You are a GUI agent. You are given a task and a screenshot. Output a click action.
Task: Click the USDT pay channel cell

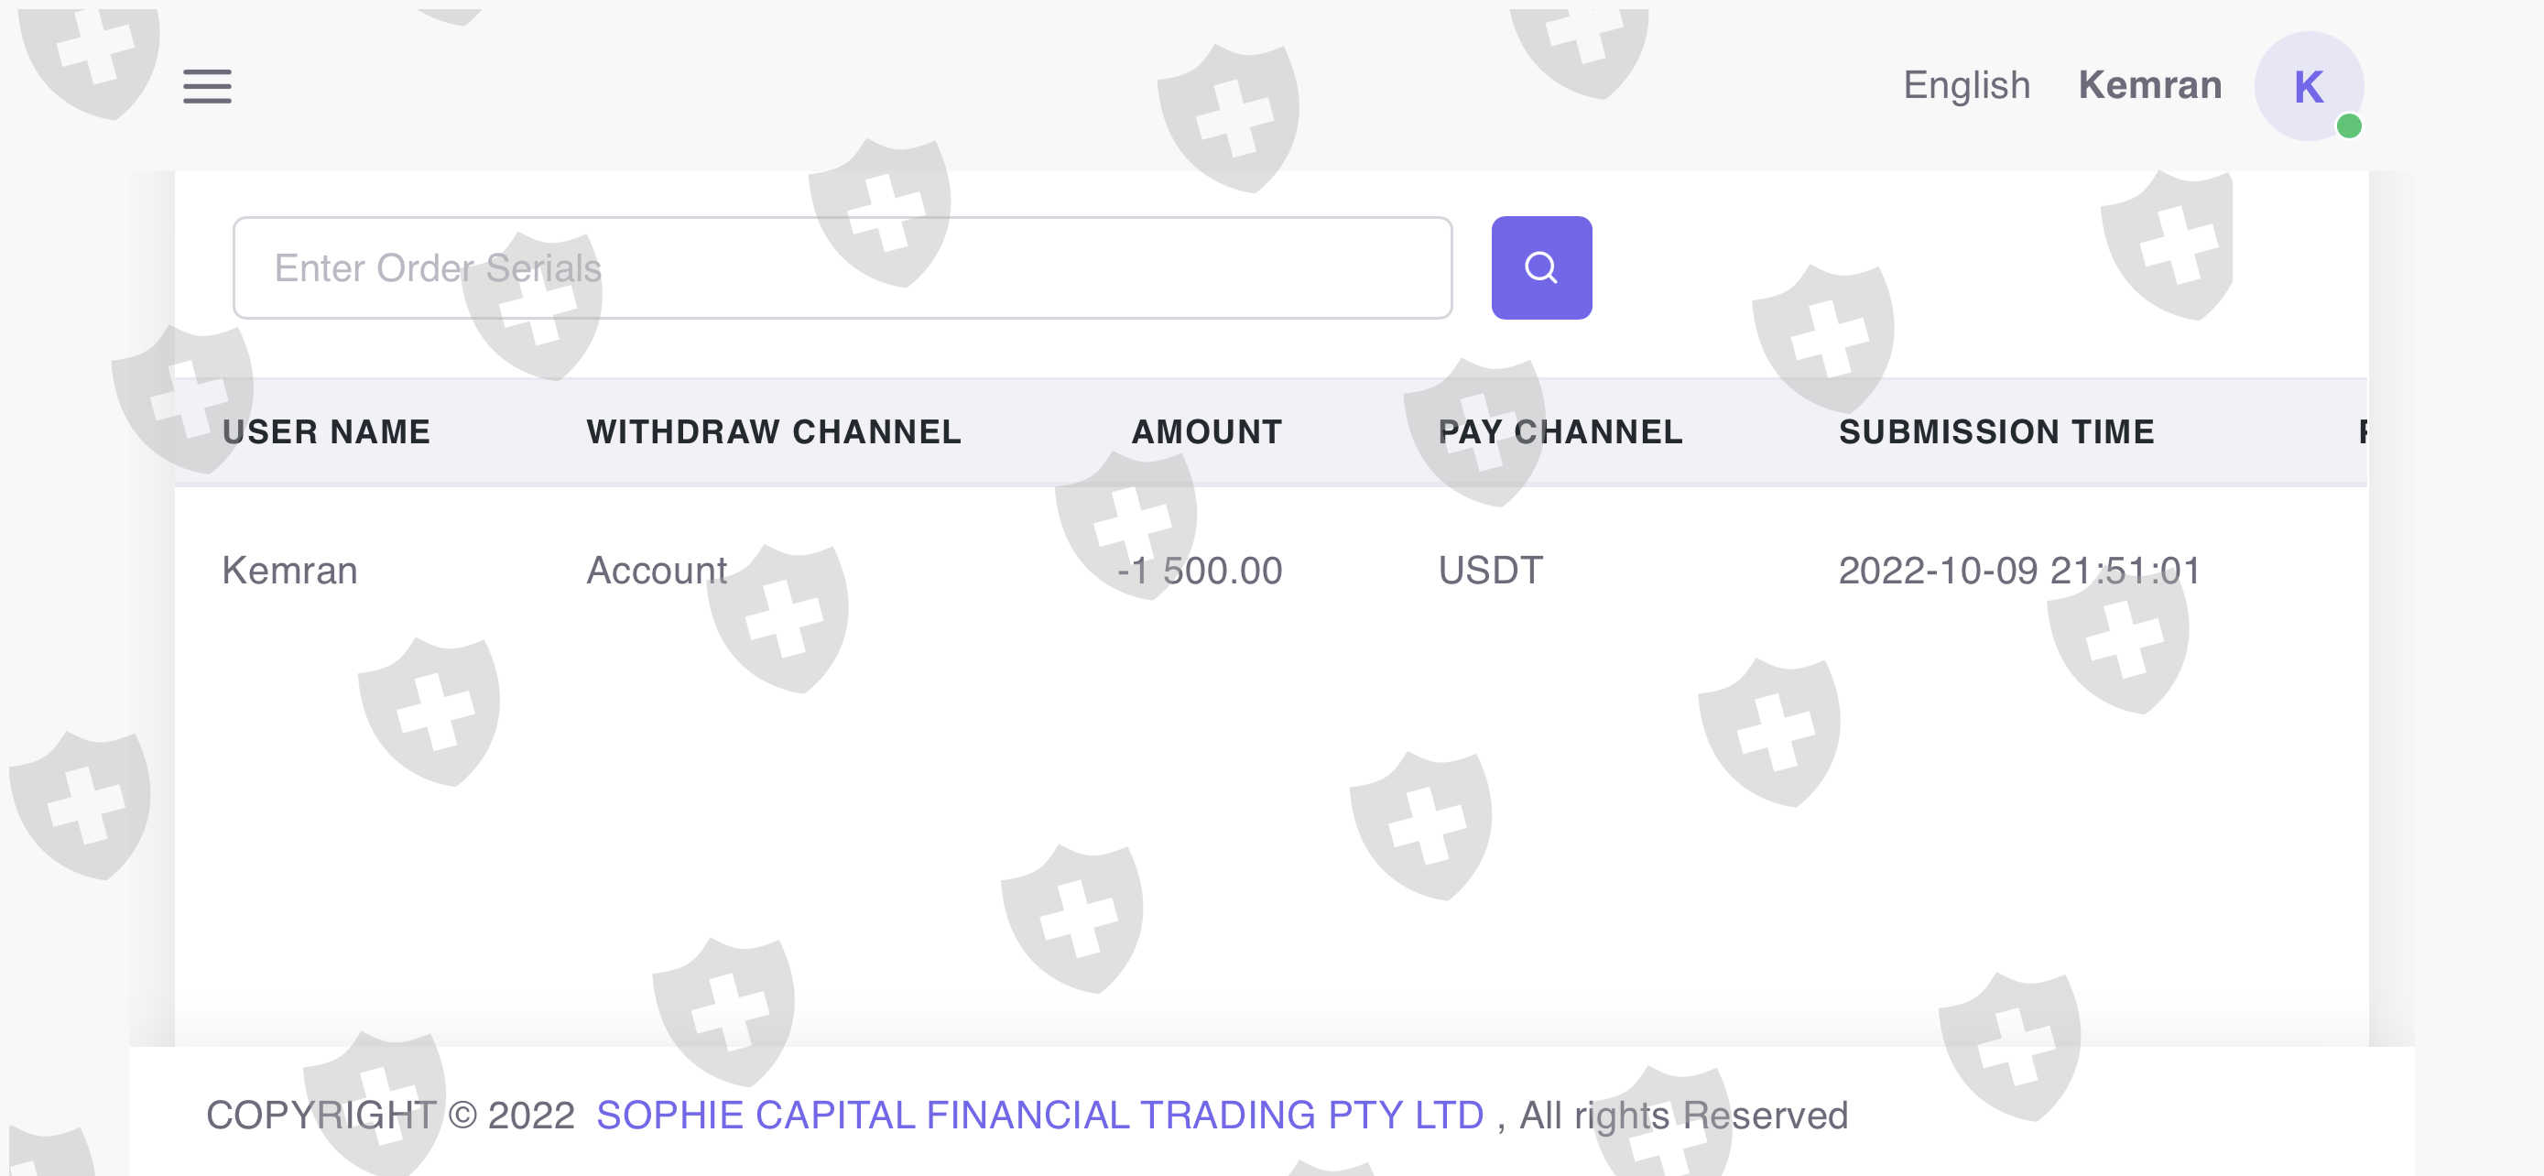coord(1490,571)
